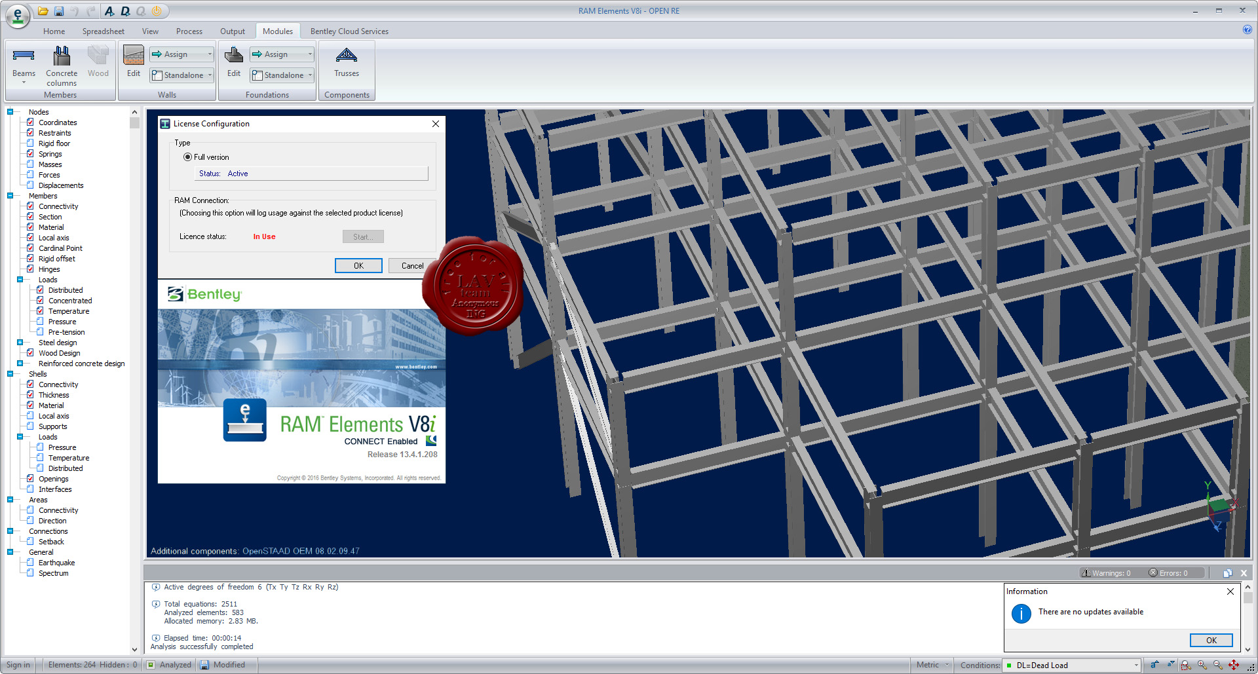Close the License Configuration dialog

pyautogui.click(x=436, y=124)
